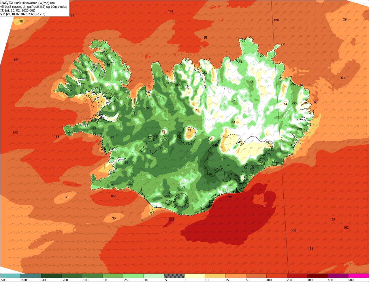Screen dimensions: 369x282
Task: Click the checkered legend swatch between -5 and 5
Action: coord(174,276)
